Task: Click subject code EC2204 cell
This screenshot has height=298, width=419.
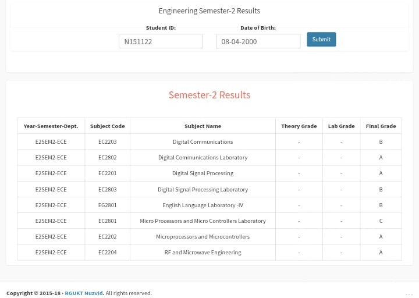Action: [x=107, y=253]
